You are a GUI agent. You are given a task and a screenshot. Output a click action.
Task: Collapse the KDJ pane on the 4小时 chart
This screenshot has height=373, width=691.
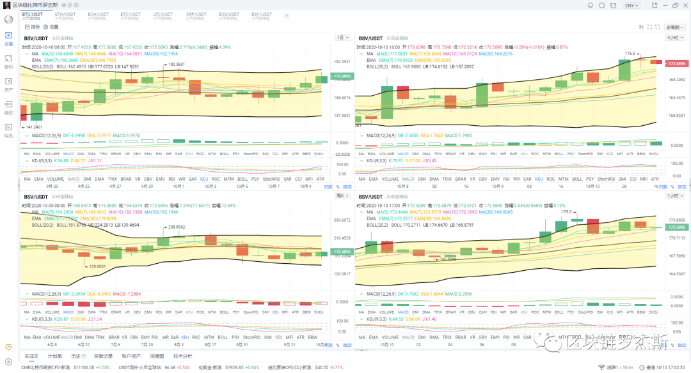[x=361, y=160]
